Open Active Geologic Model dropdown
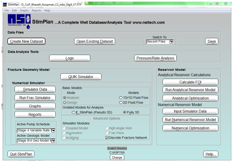The width and height of the screenshot is (232, 161). (x=53, y=141)
